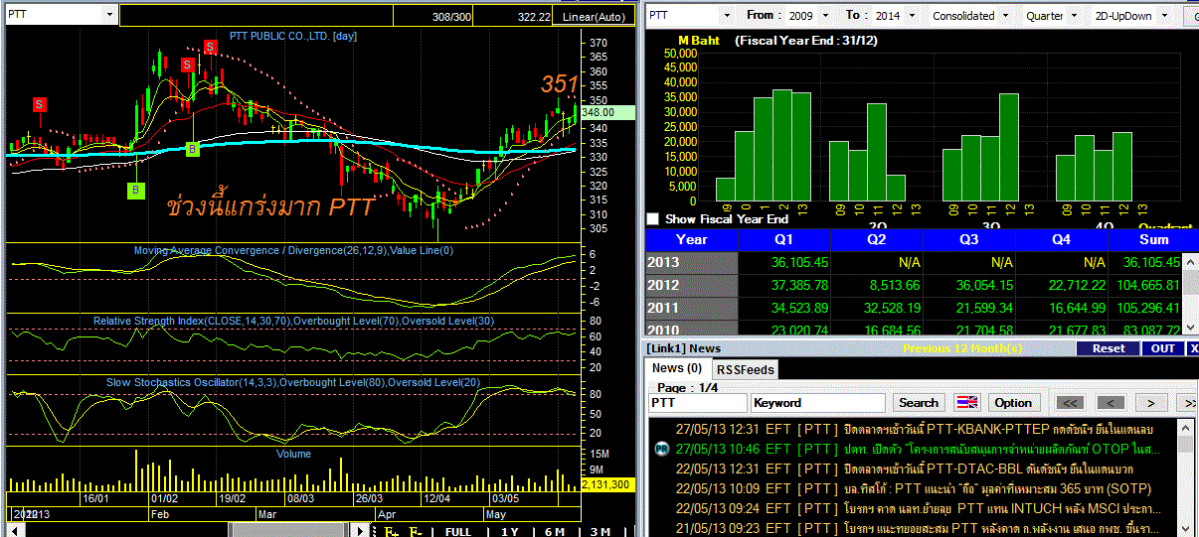This screenshot has height=537, width=1199.
Task: Click 2012 Sum value 104,665.81
Action: [1146, 286]
